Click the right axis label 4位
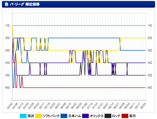Image resolution: width=157 pixels, height=119 pixels. [x=150, y=63]
